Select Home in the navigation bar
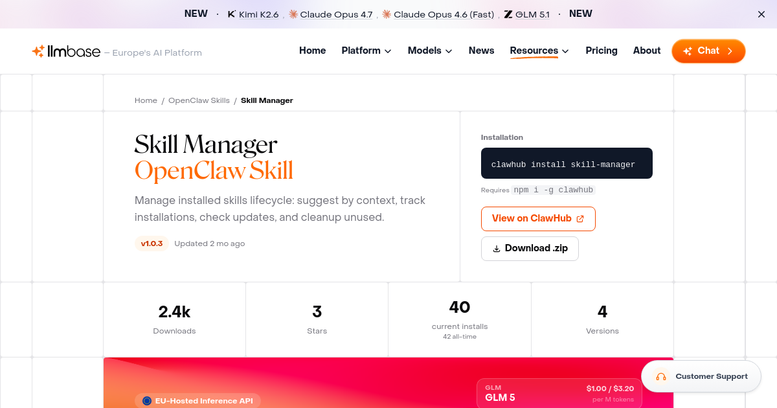Viewport: 777px width, 408px height. point(312,51)
